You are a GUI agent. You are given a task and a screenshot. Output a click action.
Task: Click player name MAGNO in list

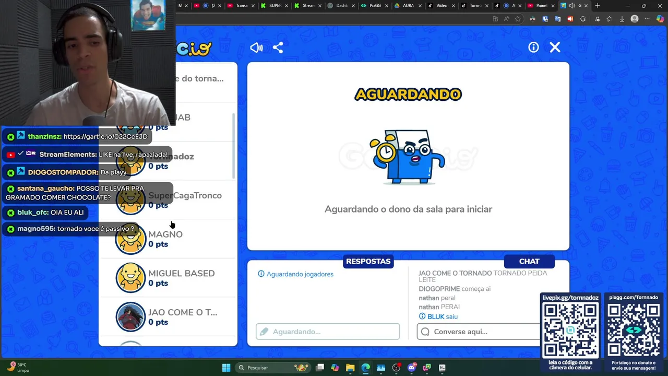pyautogui.click(x=165, y=234)
